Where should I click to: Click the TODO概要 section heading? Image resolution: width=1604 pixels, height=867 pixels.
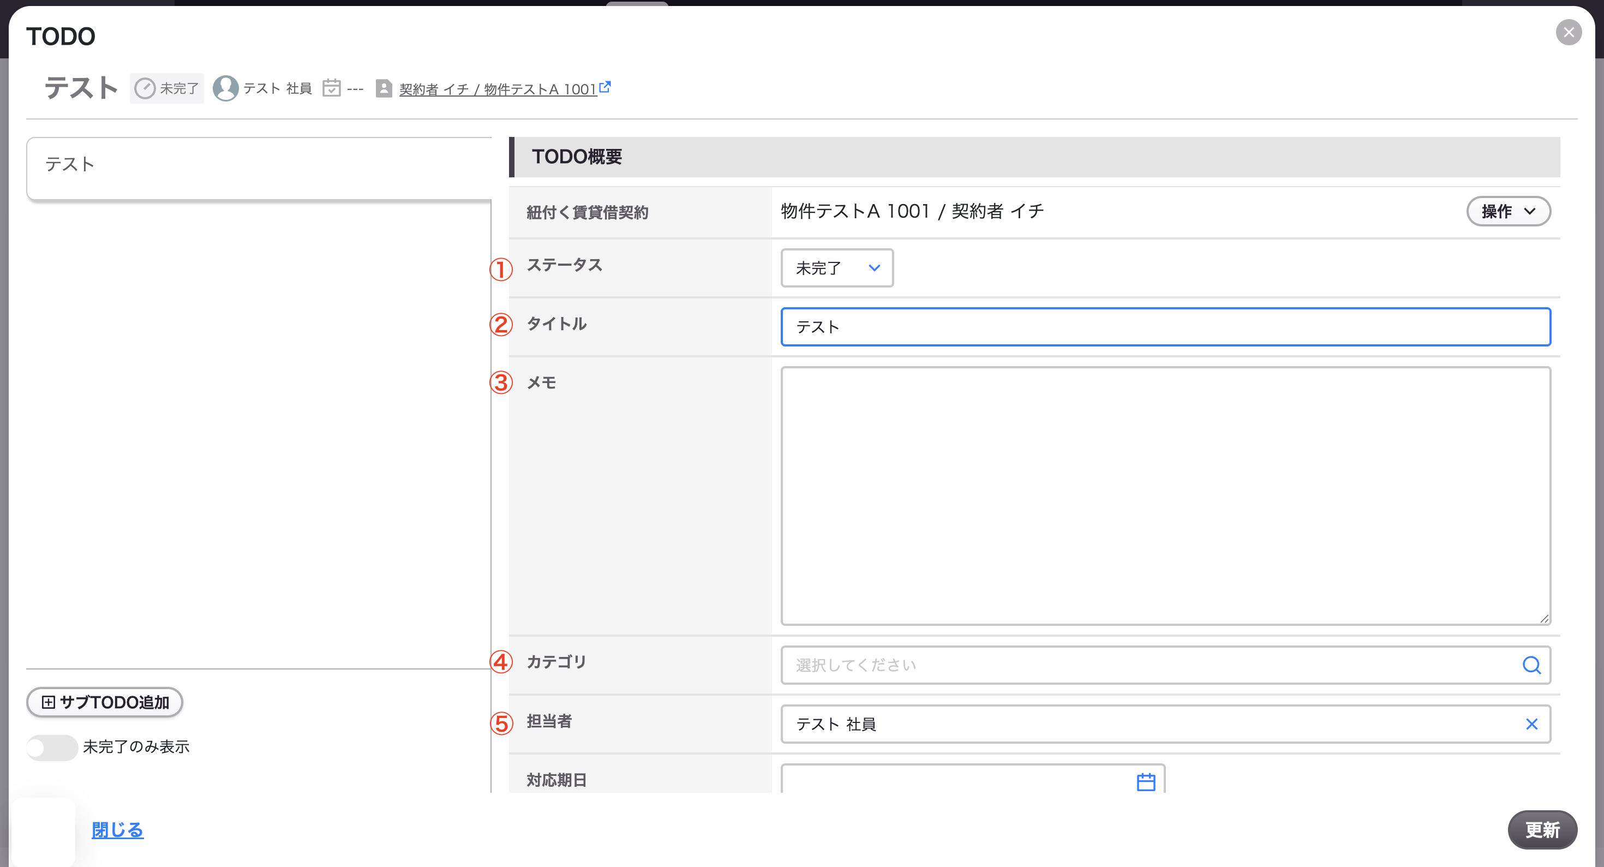point(577,157)
